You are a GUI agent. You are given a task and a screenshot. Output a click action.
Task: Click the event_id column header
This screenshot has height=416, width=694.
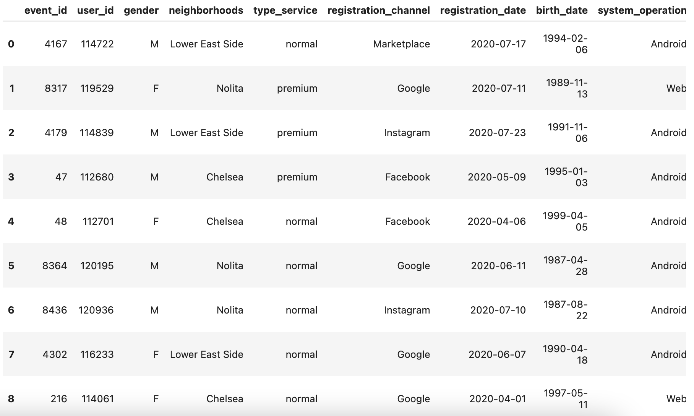click(x=45, y=10)
